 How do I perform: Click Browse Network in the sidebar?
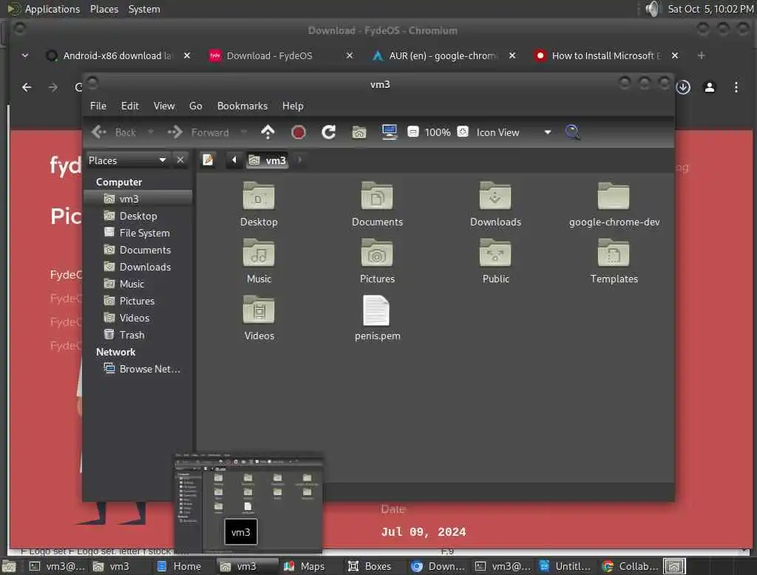(x=138, y=369)
